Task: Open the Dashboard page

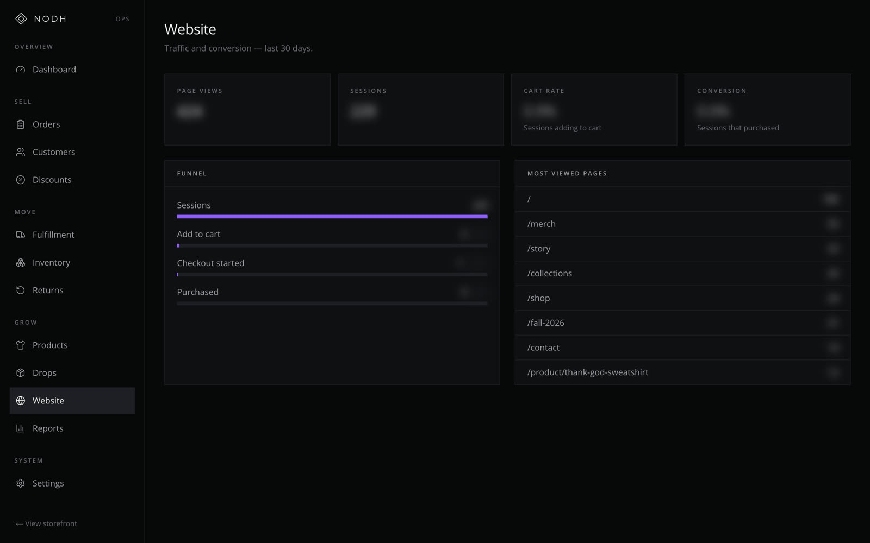Action: click(72, 70)
